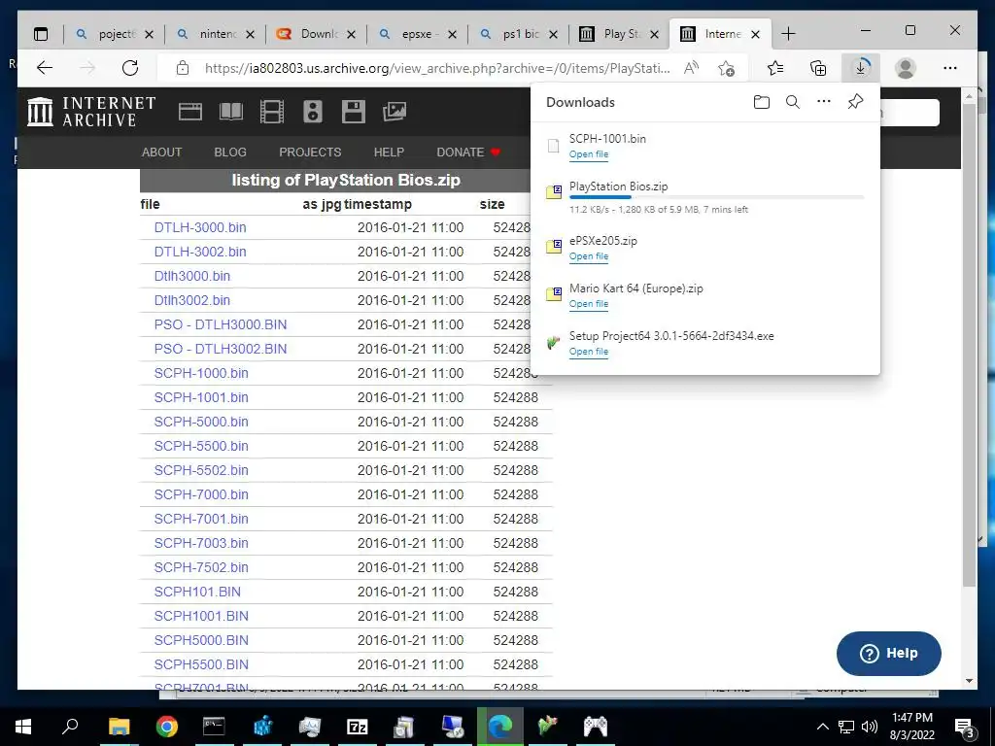The image size is (995, 746).
Task: Open the ABOUT menu item
Action: tap(162, 153)
